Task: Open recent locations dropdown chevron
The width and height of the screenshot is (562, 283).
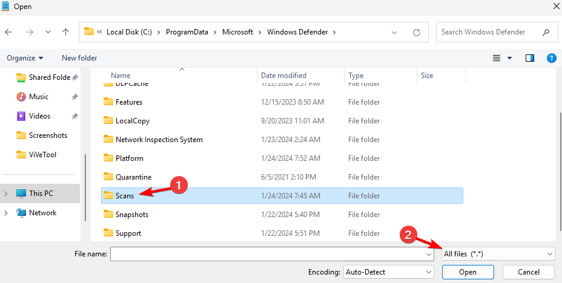Action: (x=48, y=32)
